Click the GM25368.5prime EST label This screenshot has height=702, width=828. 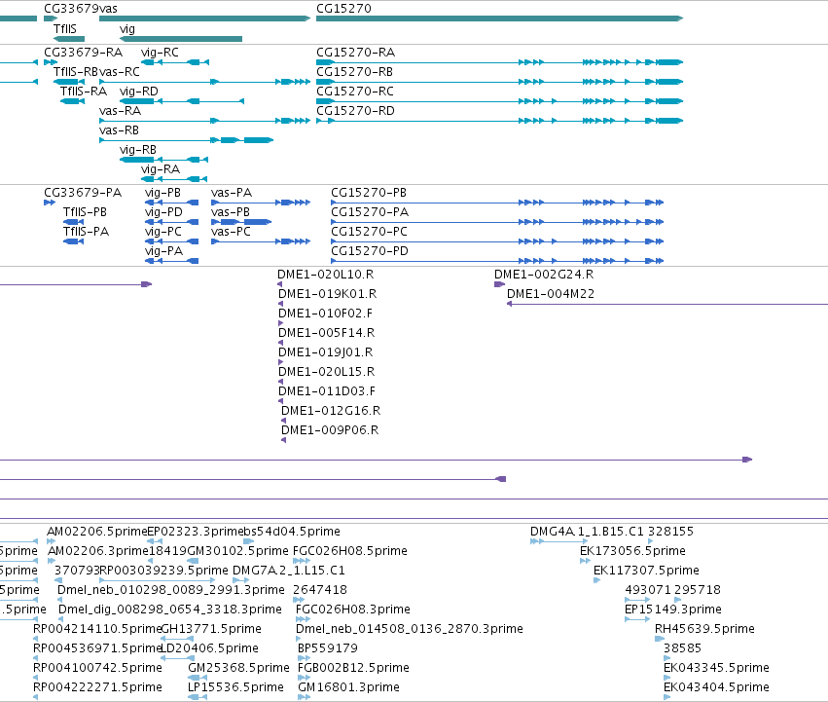pos(238,669)
